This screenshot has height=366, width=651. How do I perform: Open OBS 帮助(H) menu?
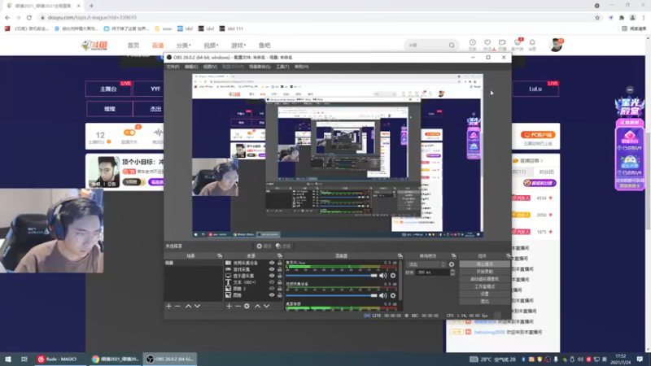click(x=301, y=67)
